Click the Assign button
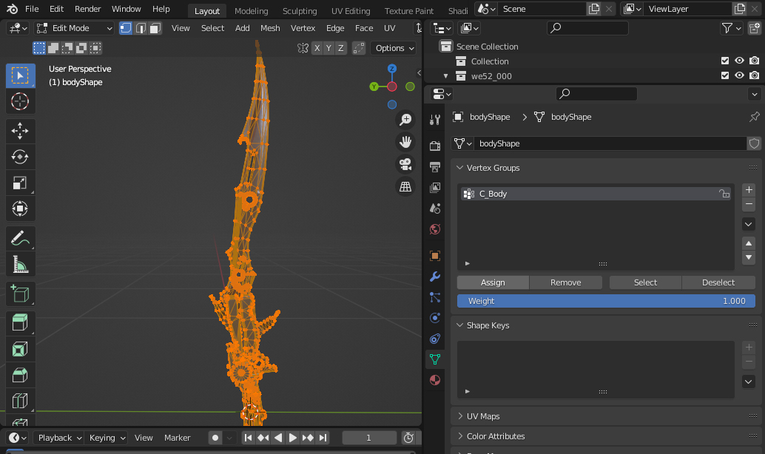The width and height of the screenshot is (765, 454). coord(493,282)
